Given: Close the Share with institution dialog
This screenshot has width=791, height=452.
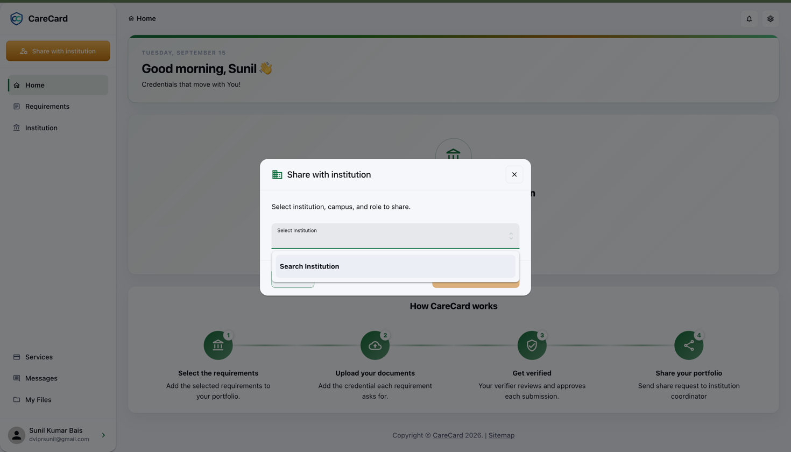Looking at the screenshot, I should 514,174.
